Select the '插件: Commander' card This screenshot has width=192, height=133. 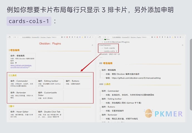22,83
